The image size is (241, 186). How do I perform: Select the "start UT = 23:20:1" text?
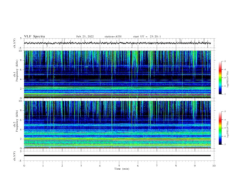147,36
